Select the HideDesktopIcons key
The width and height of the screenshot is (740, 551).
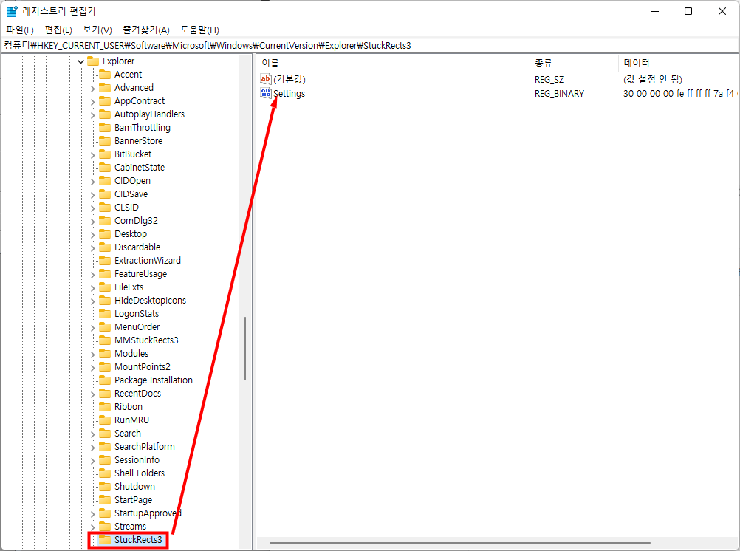150,301
